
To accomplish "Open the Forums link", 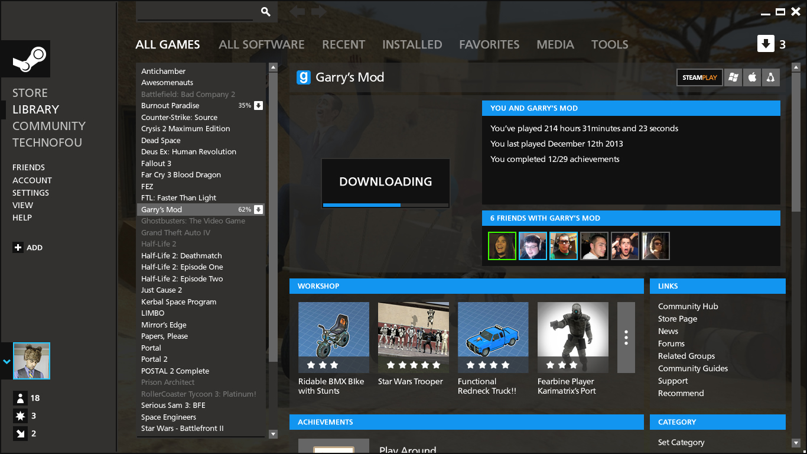I will coord(671,343).
